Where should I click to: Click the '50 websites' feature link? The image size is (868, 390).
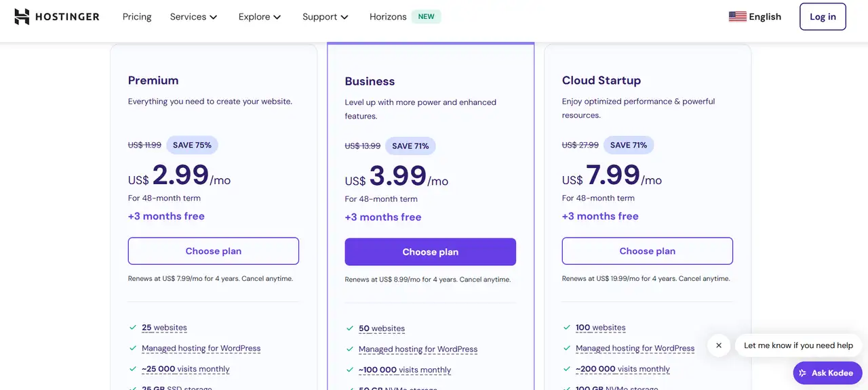[382, 328]
